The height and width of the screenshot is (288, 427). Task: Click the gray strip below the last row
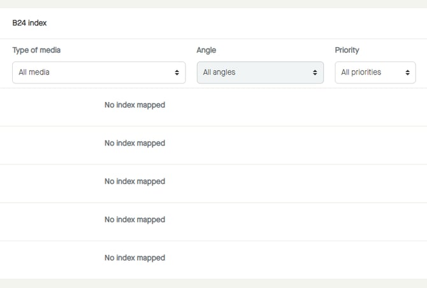(213, 283)
